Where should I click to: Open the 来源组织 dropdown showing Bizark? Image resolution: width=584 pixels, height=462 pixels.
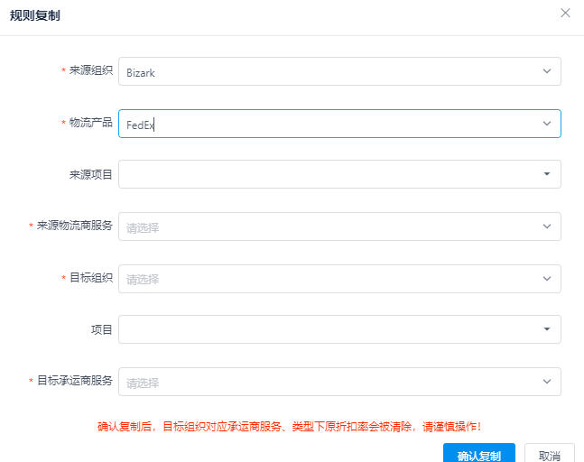[x=339, y=71]
